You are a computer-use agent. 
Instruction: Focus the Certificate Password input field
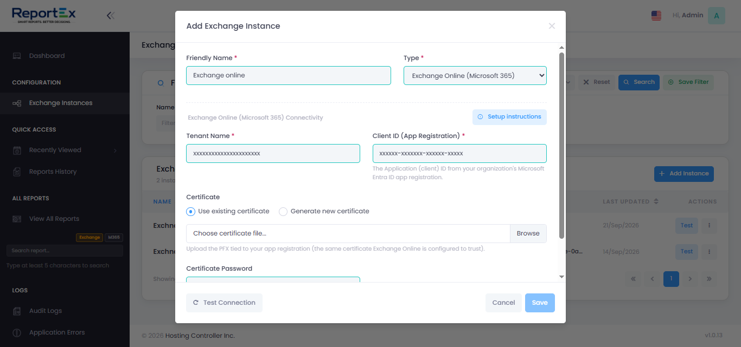(x=273, y=279)
